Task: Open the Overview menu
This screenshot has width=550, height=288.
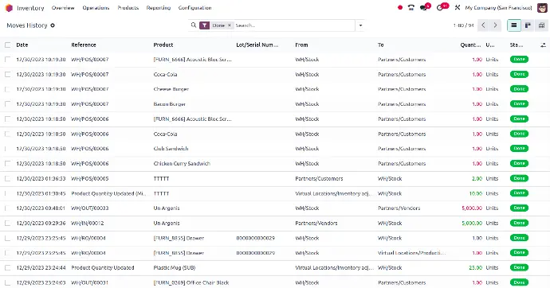Action: [x=63, y=8]
